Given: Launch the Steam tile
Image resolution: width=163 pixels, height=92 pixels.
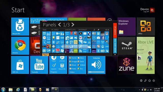Looking at the screenshot, I should (127, 46).
